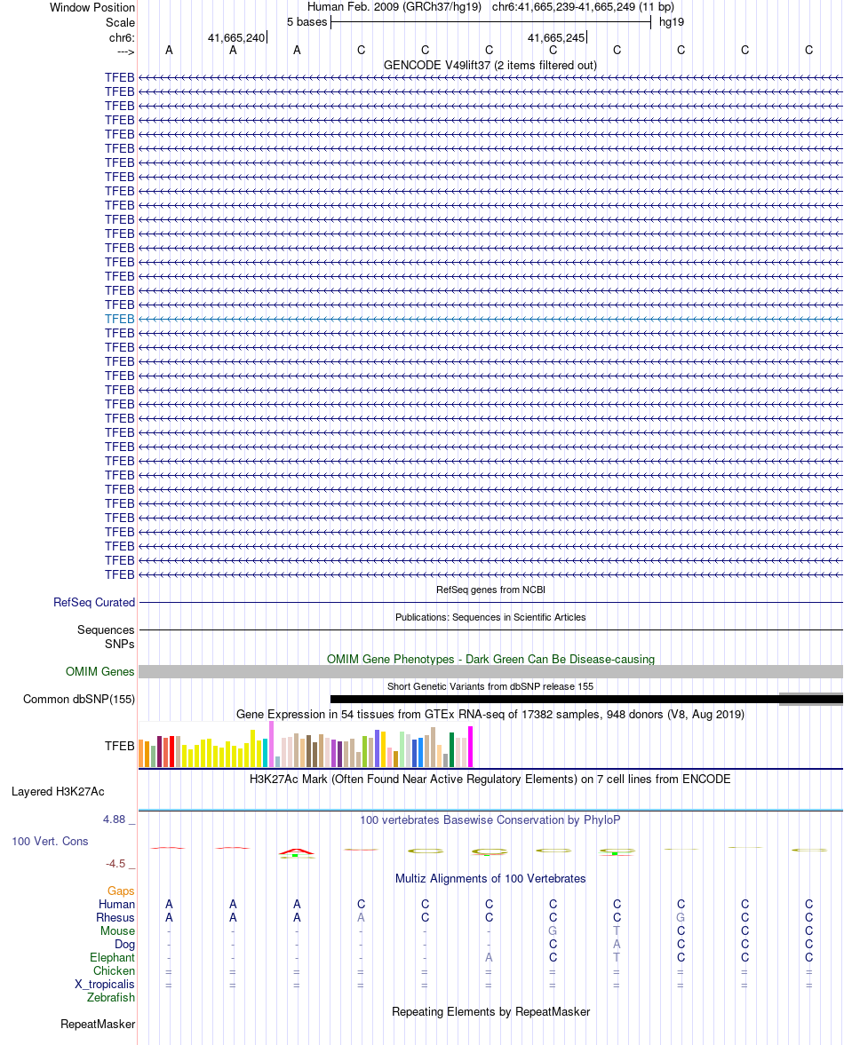This screenshot has width=844, height=1045.
Task: Click the GENCODE V49lift37 track title
Action: pos(490,66)
